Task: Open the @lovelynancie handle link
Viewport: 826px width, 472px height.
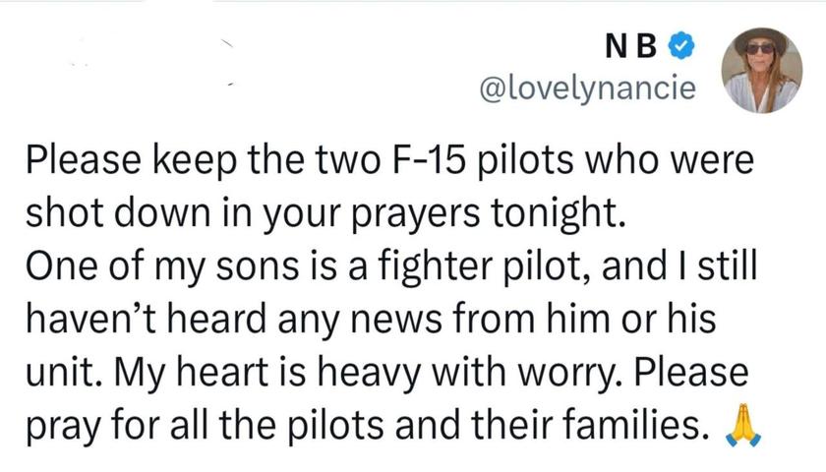Action: pyautogui.click(x=585, y=89)
